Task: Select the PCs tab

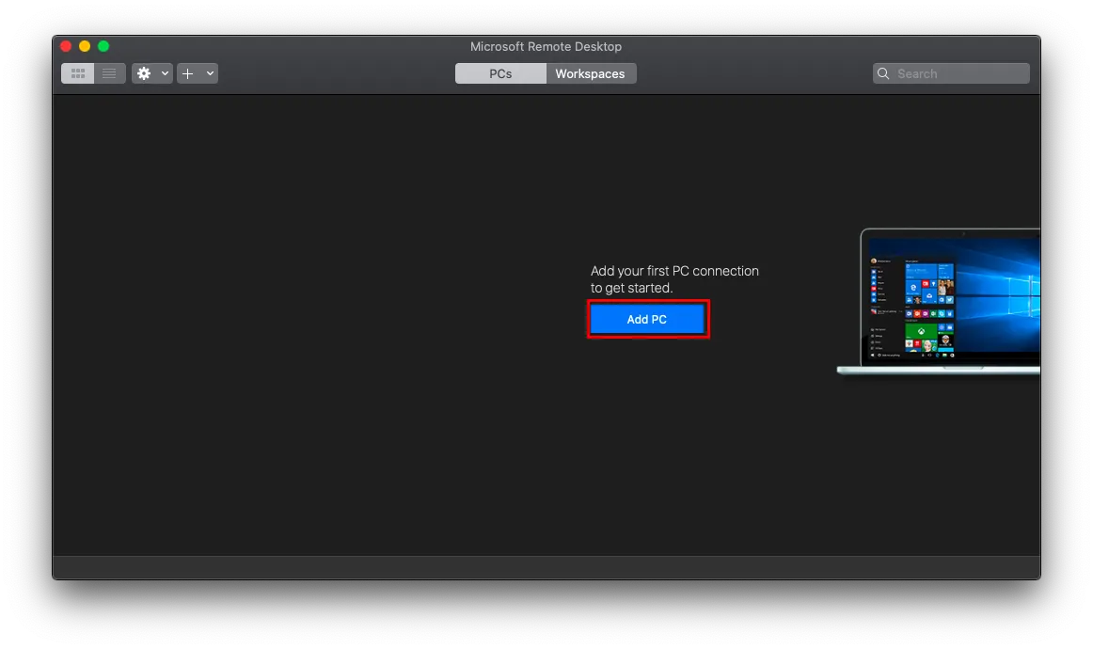Action: point(500,73)
